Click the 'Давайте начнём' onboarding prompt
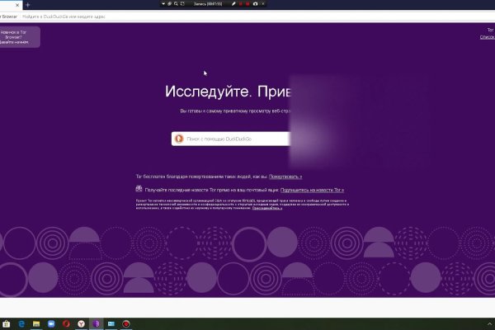 point(16,41)
